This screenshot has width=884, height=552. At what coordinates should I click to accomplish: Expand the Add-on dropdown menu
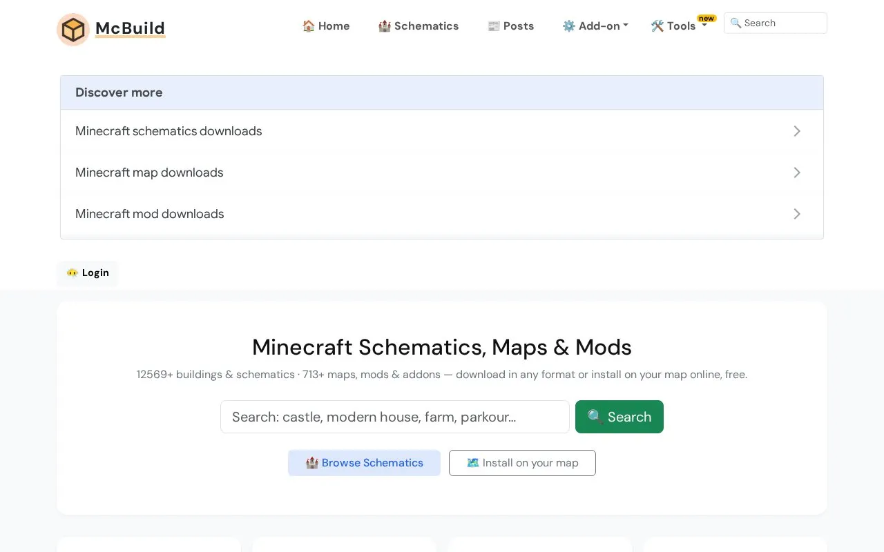pyautogui.click(x=595, y=26)
